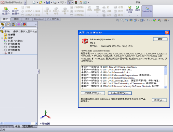This screenshot has width=173, height=132.
Task: Switch to the 草图 (Sketch) tab
Action: 16,19
